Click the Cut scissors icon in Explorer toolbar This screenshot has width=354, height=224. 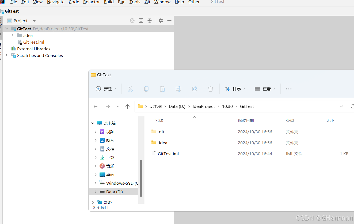[x=130, y=89]
